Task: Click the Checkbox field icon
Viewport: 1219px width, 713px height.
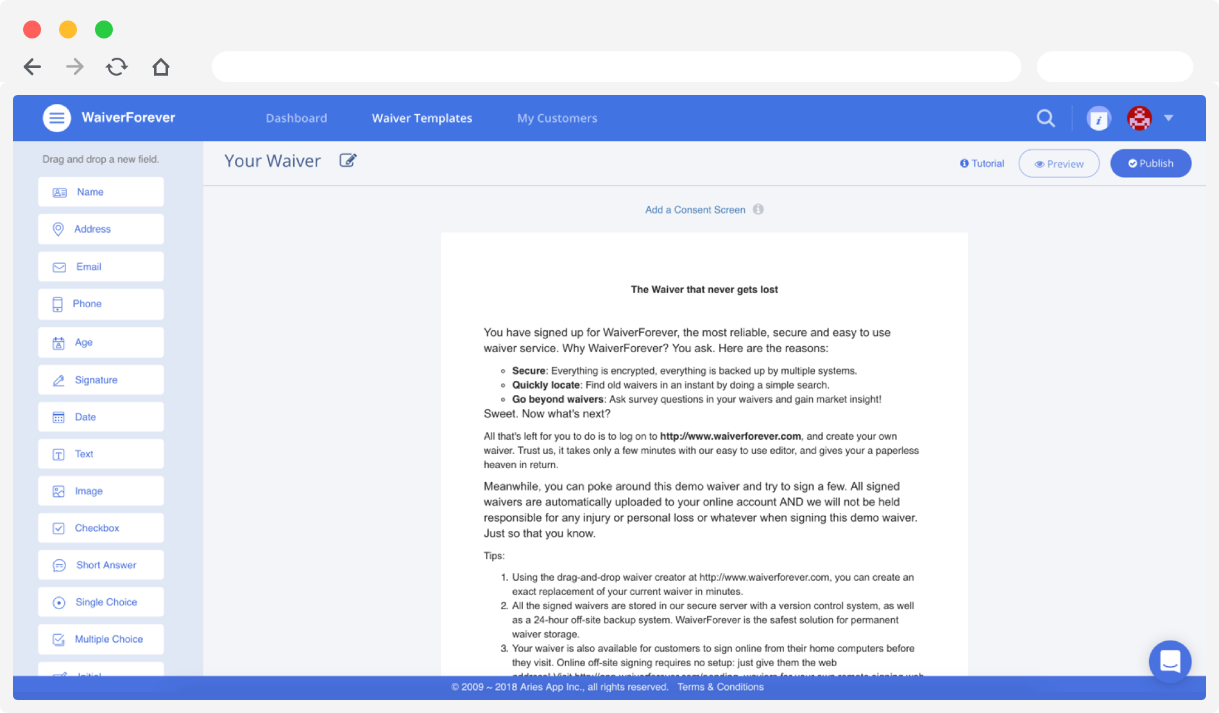Action: [x=58, y=528]
